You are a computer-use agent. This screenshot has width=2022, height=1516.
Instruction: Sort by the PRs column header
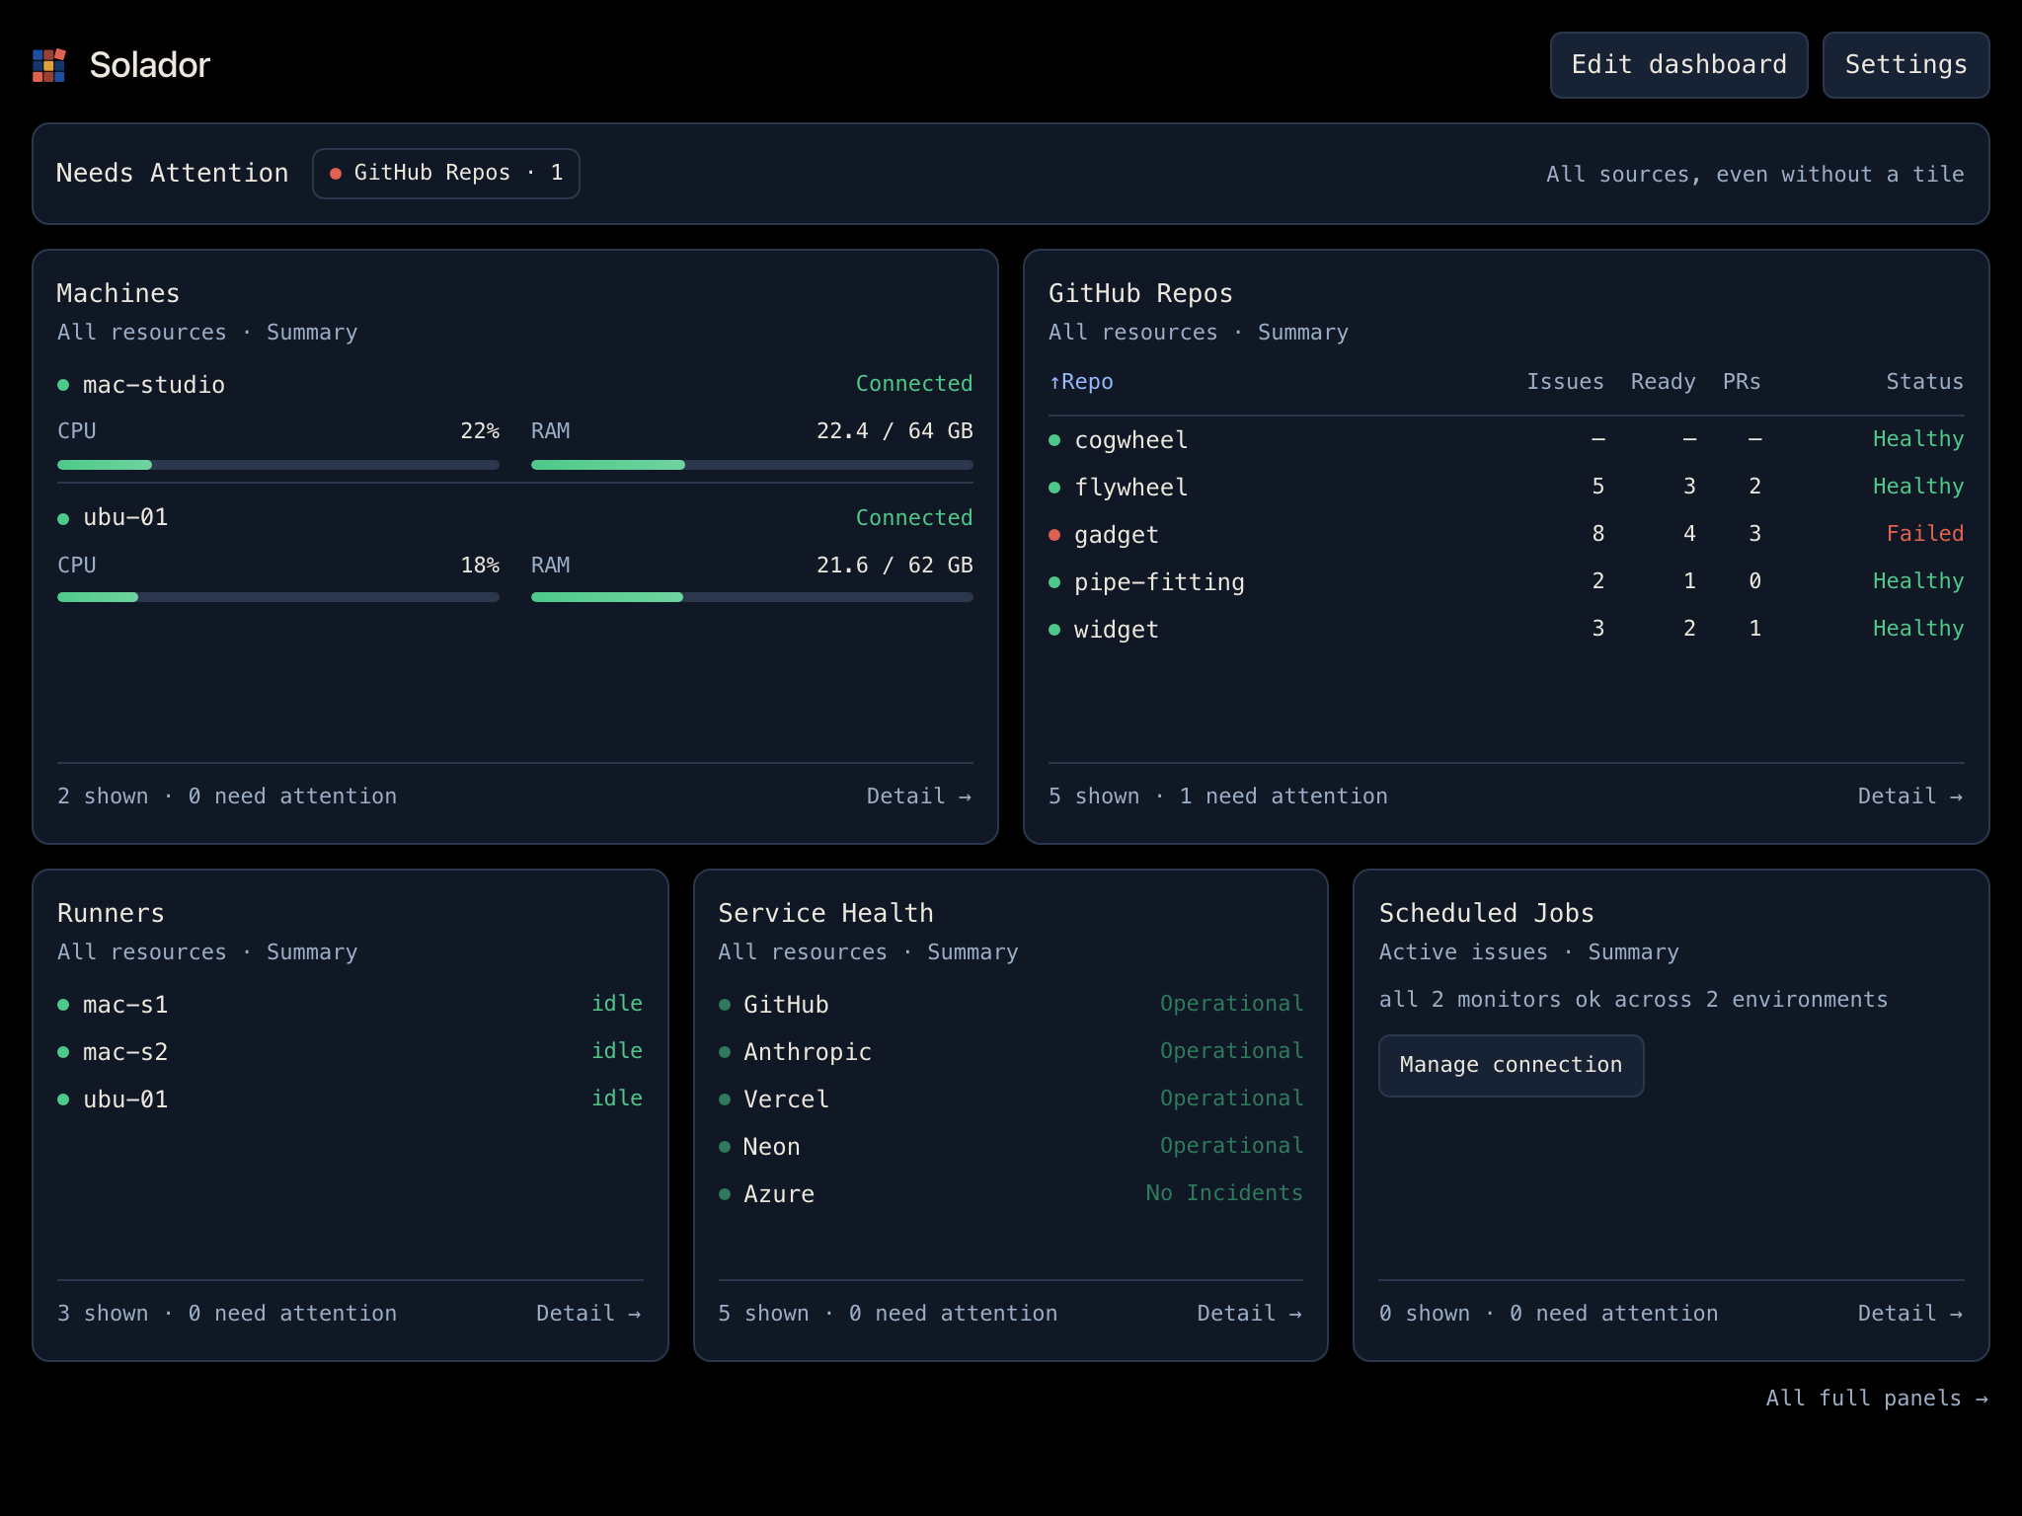click(x=1742, y=382)
